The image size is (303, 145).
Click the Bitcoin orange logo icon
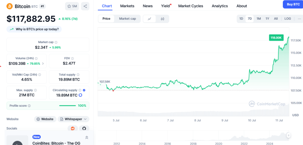click(x=9, y=6)
